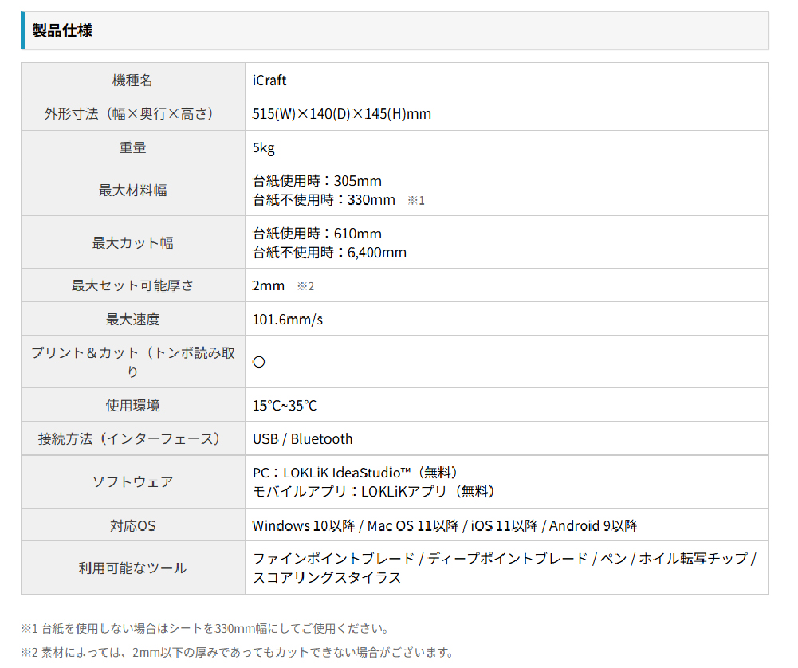798x668 pixels.
Task: Select the 機種名 row label
Action: click(x=132, y=80)
